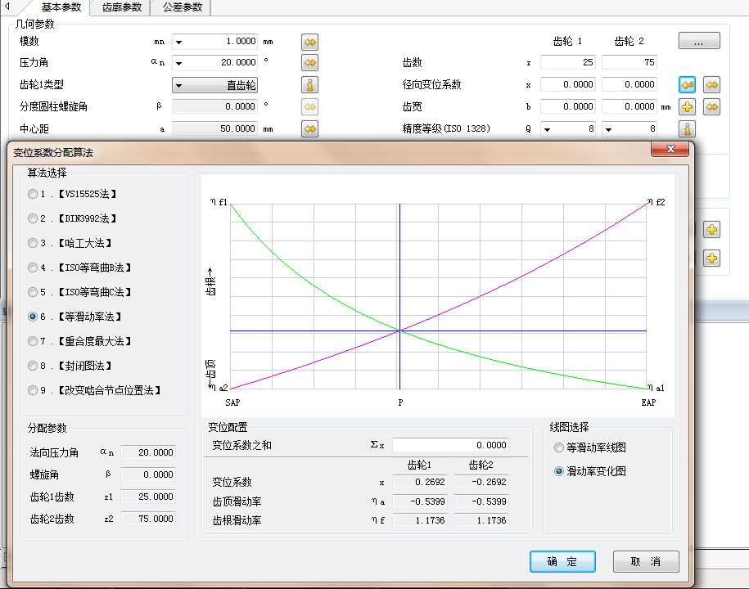The height and width of the screenshot is (589, 749).
Task: Click 齿轮2齿数 z2 field showing 75.0000
Action: pyautogui.click(x=148, y=519)
